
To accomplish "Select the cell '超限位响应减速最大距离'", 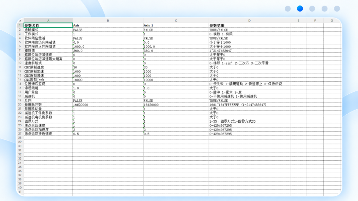I will tap(48, 59).
